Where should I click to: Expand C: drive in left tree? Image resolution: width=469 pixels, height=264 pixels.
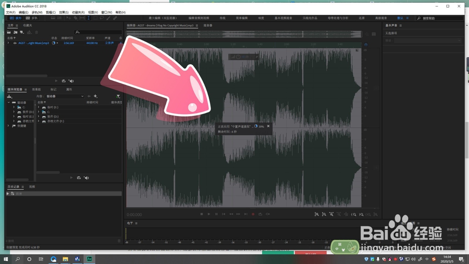point(14,107)
